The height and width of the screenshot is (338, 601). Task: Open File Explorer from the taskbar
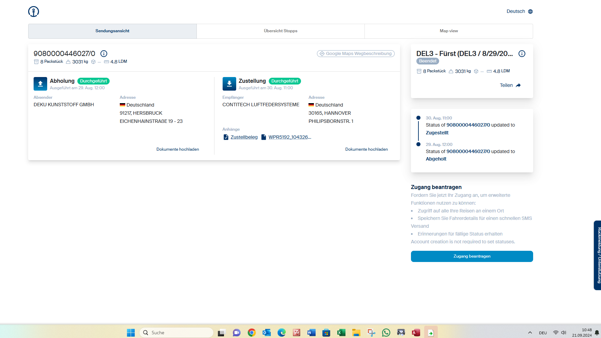[356, 333]
